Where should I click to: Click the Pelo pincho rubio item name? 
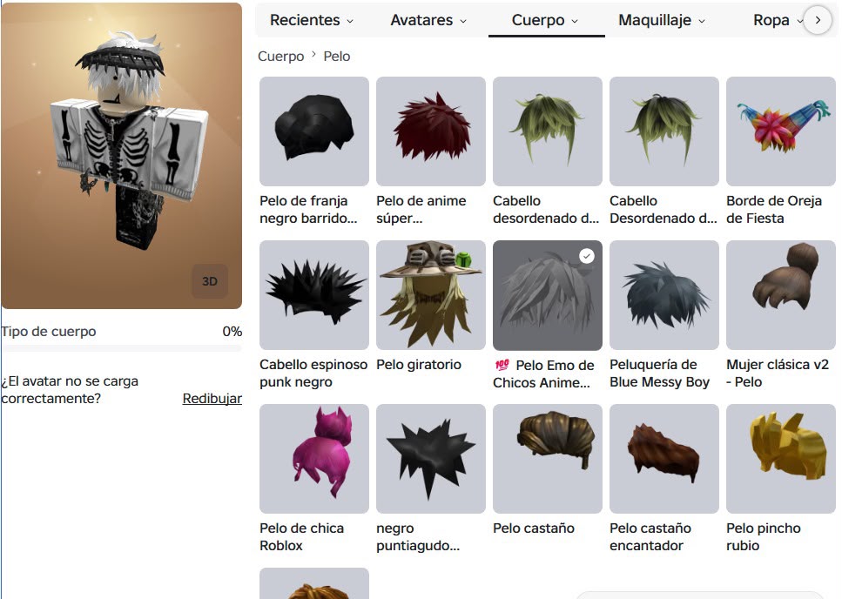tap(763, 536)
